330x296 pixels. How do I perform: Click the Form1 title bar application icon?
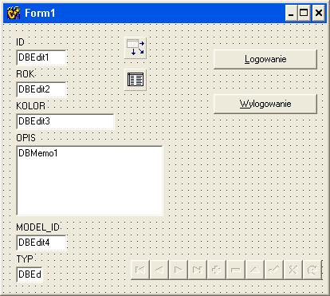(13, 13)
